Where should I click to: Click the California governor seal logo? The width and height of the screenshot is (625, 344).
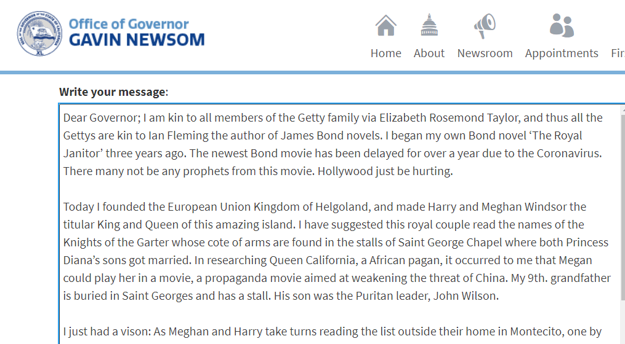coord(40,33)
